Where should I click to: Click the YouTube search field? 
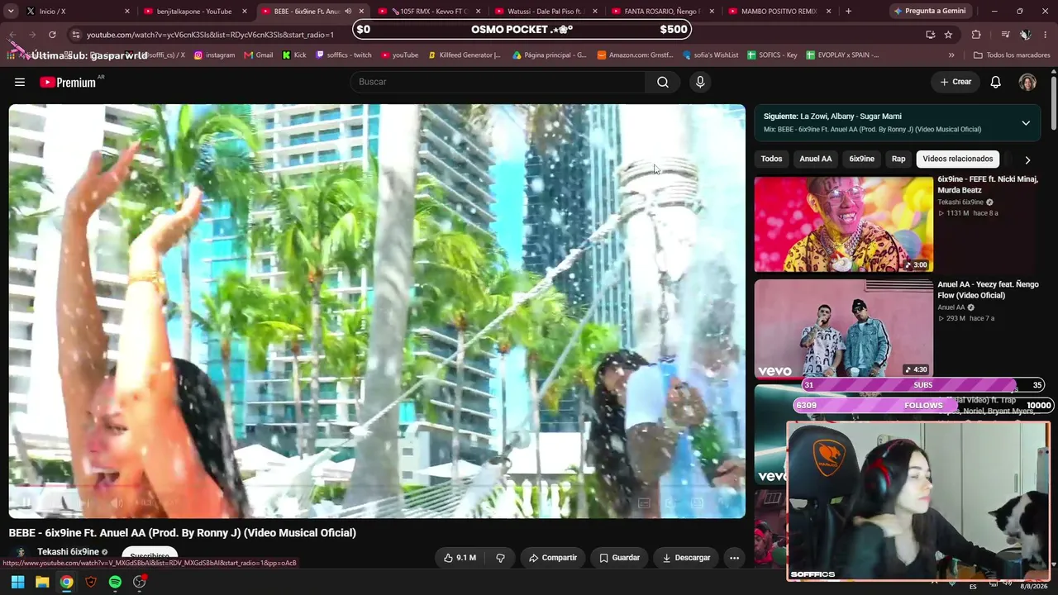point(499,82)
